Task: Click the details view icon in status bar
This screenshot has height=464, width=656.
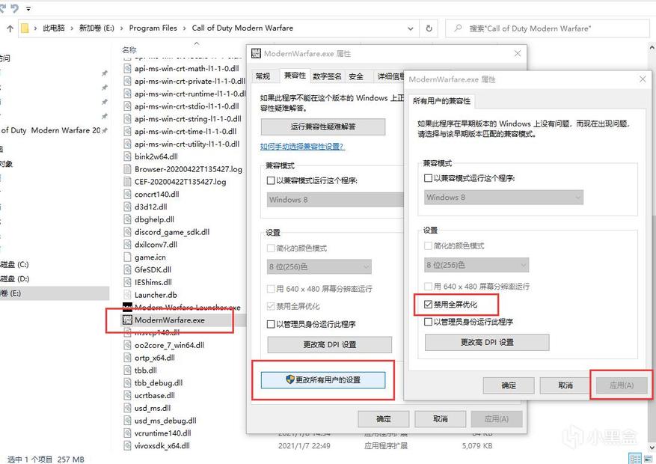Action: tap(635, 458)
